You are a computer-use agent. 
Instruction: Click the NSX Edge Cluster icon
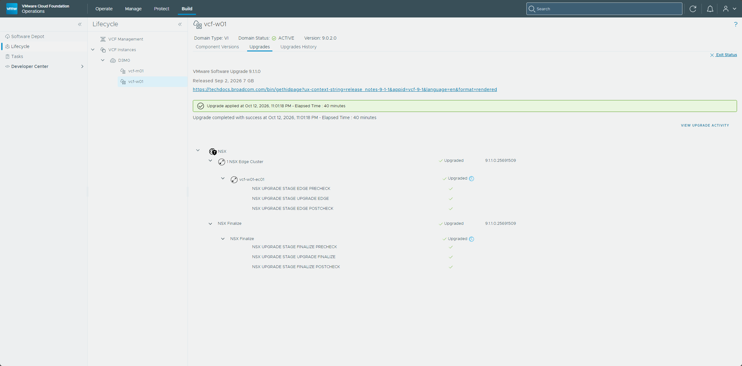coord(222,162)
